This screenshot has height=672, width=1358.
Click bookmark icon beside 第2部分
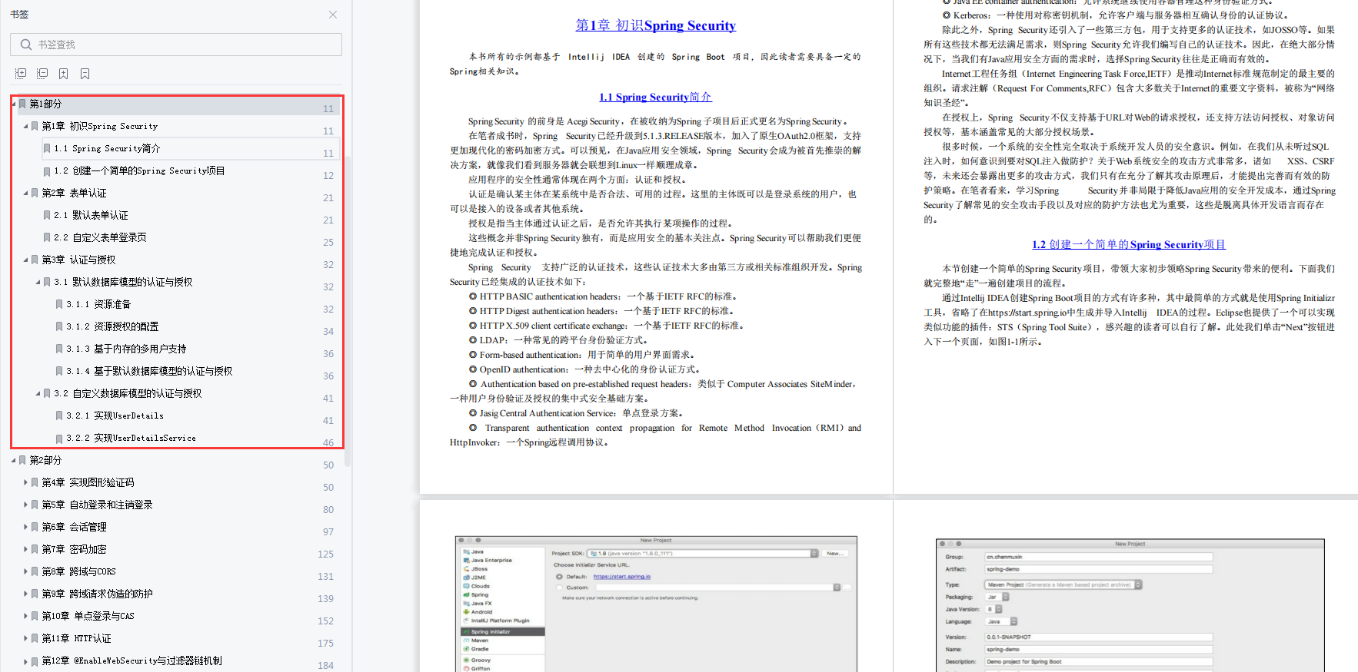tap(22, 461)
